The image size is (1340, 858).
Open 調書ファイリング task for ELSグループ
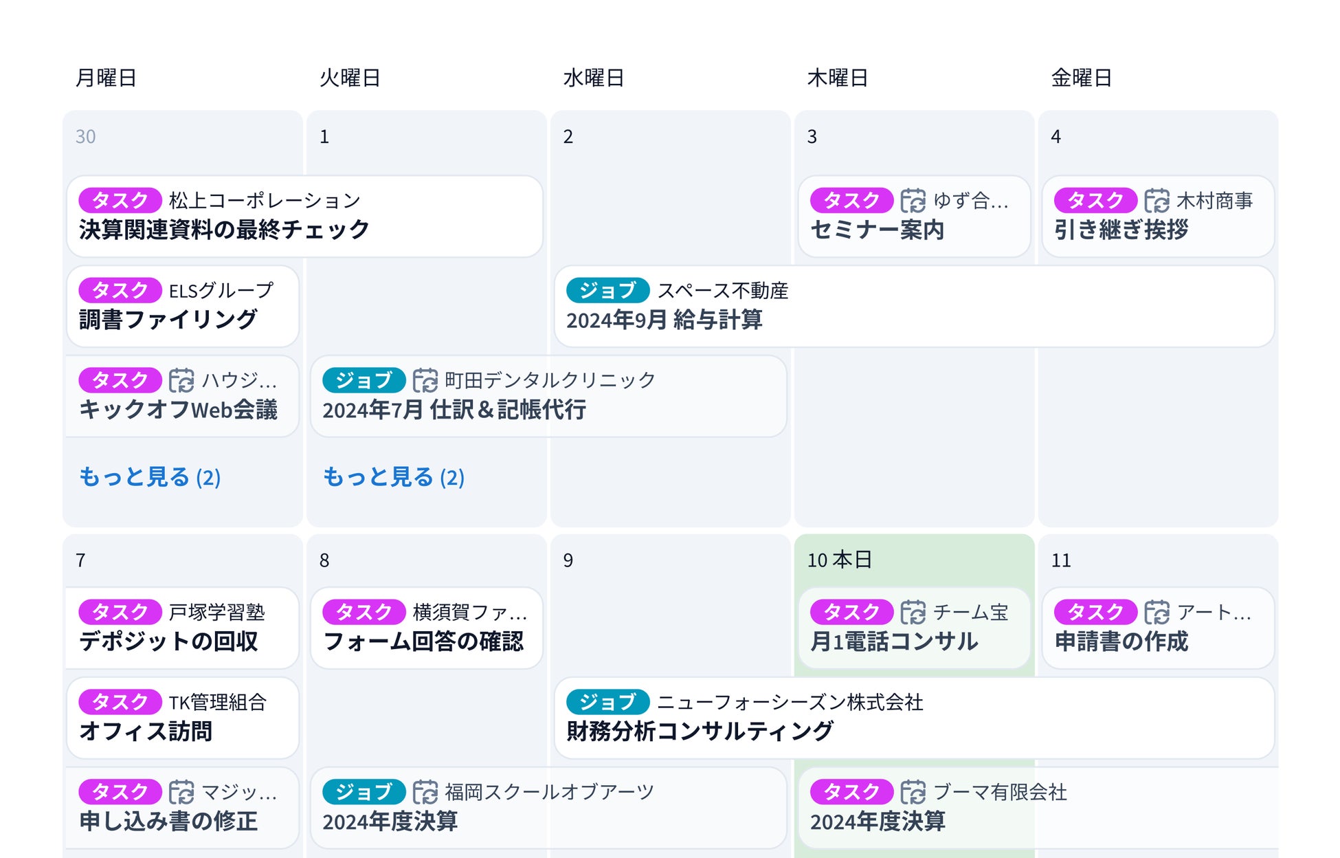coord(182,307)
